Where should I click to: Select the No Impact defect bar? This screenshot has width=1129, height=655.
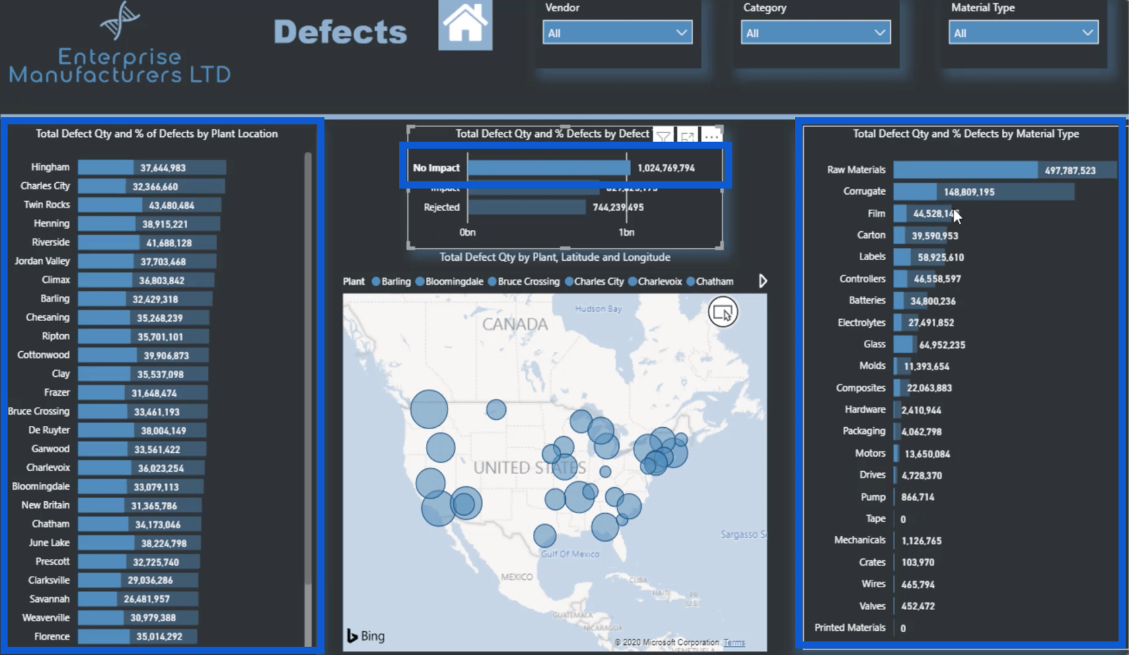tap(548, 168)
